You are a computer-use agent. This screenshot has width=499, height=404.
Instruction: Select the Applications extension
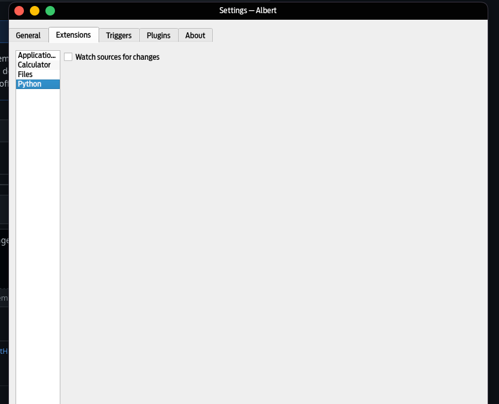(37, 55)
